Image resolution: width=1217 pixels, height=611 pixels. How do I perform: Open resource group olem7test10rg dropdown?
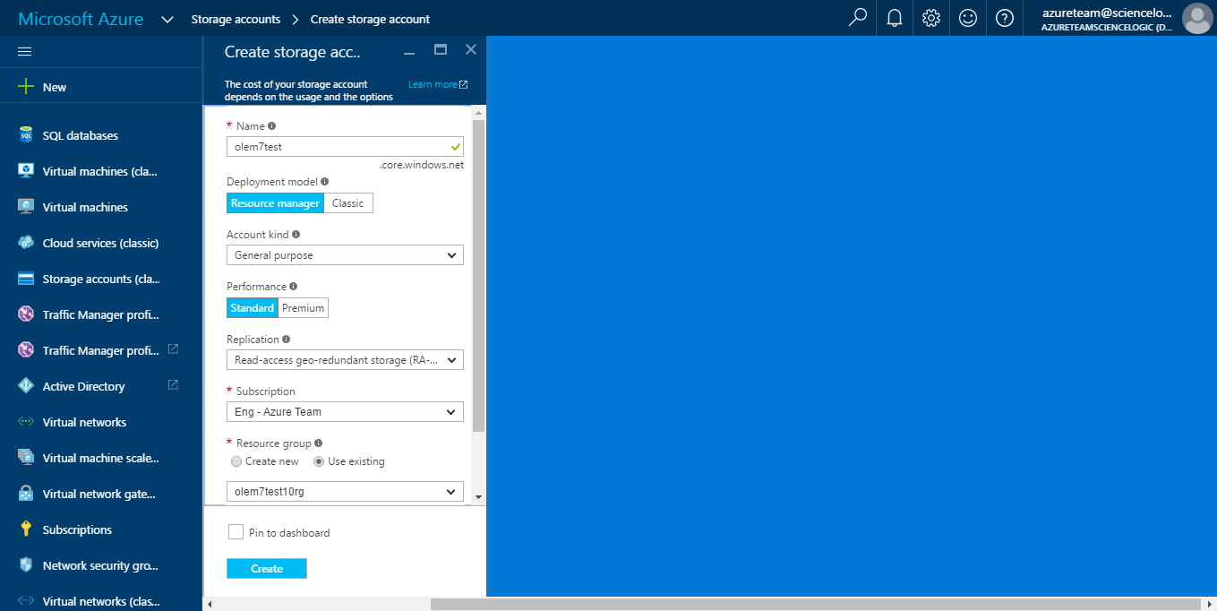pyautogui.click(x=345, y=492)
